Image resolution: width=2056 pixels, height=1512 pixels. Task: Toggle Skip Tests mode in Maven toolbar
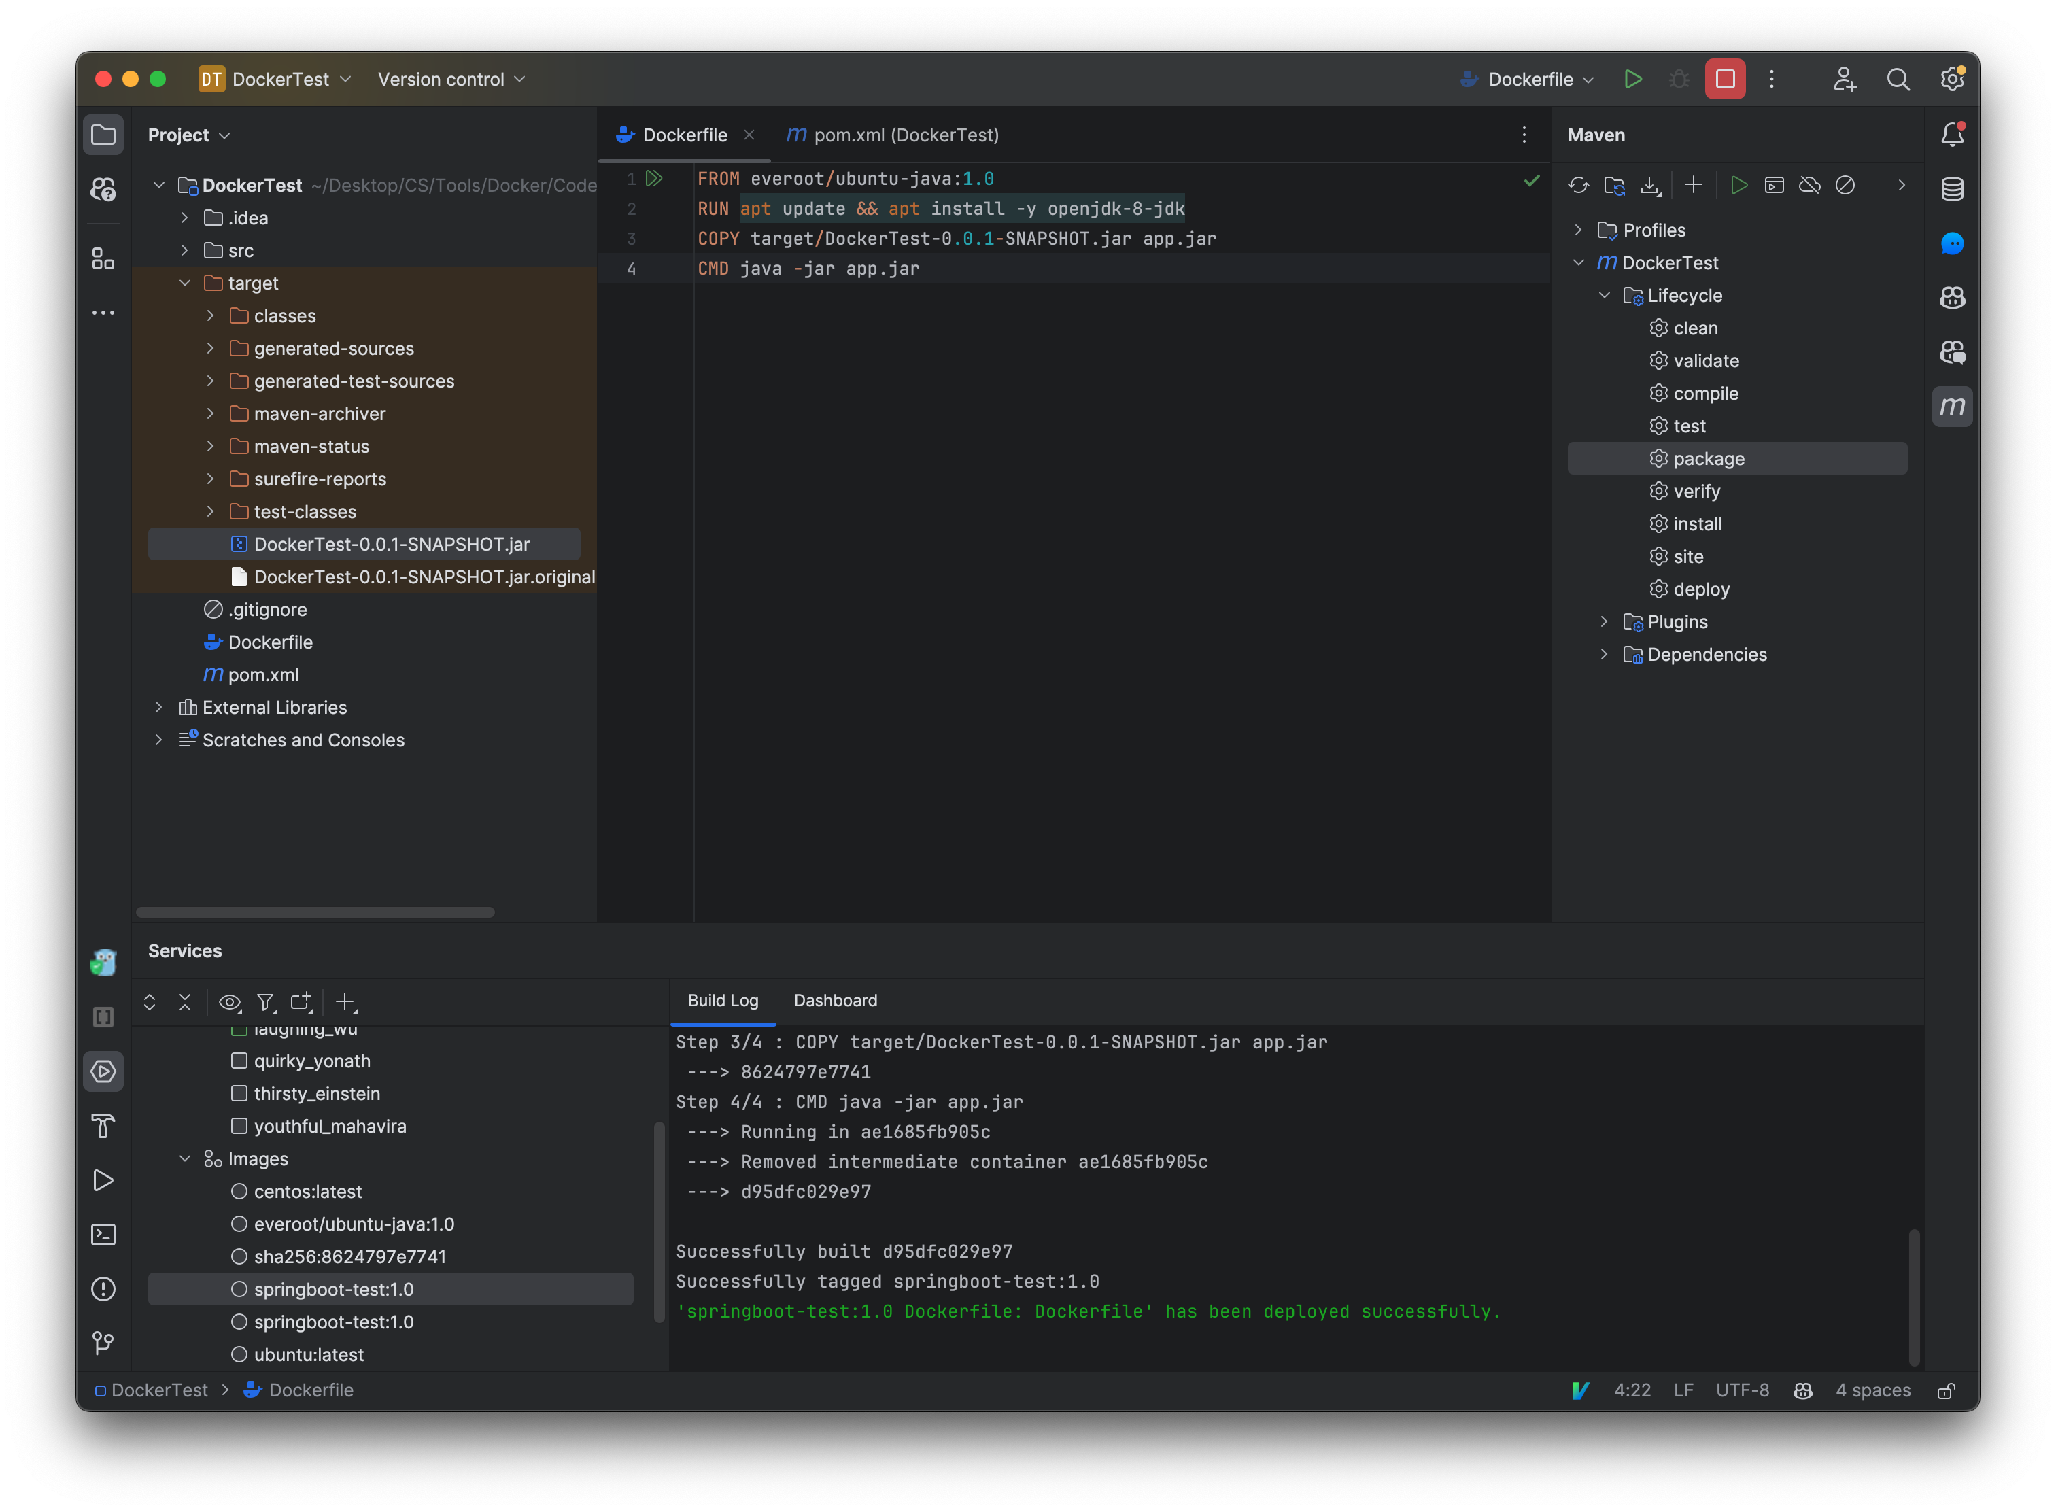[x=1845, y=186]
